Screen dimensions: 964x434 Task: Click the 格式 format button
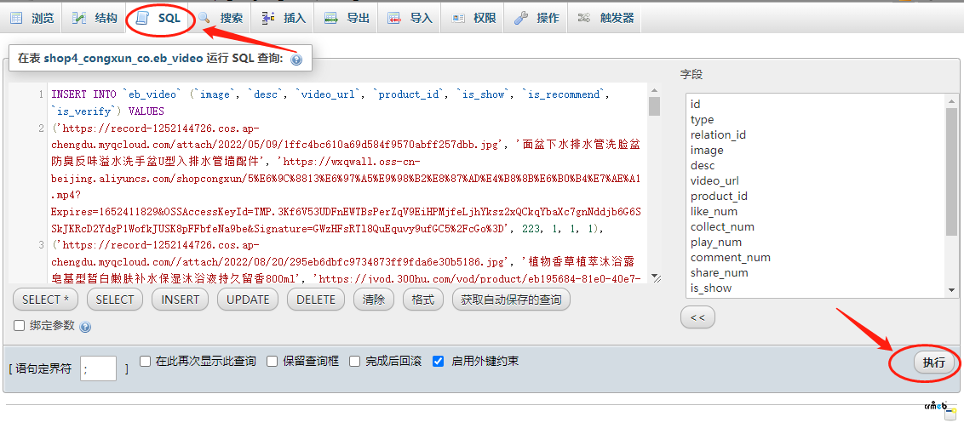pos(423,300)
